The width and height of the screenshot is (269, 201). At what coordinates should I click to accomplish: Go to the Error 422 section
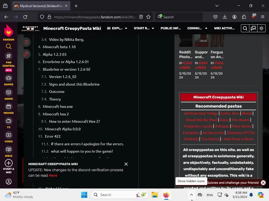tap(53, 136)
